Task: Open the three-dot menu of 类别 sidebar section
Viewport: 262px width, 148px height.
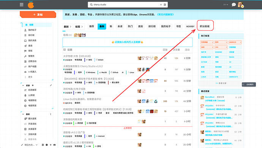Action: point(51,114)
